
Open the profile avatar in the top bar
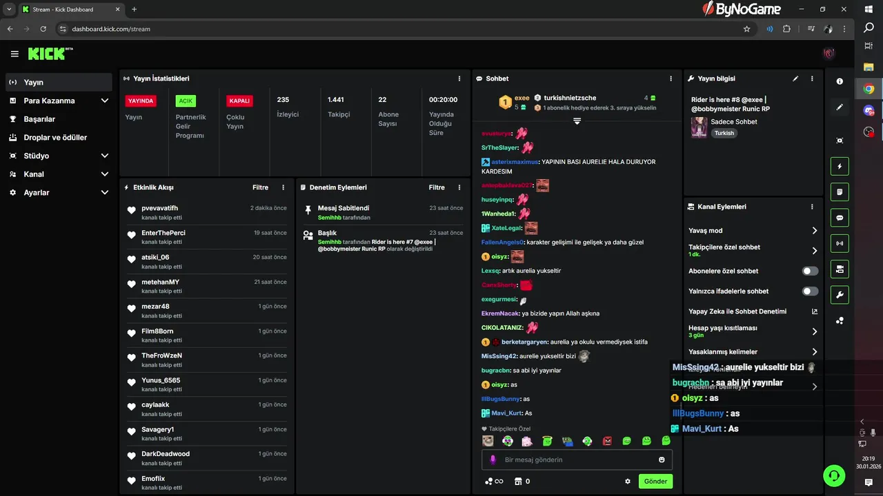(x=829, y=54)
